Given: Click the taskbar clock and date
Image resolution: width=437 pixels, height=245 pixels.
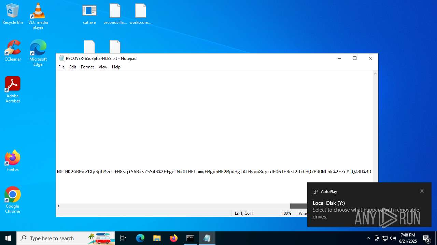Looking at the screenshot, I should pos(408,238).
